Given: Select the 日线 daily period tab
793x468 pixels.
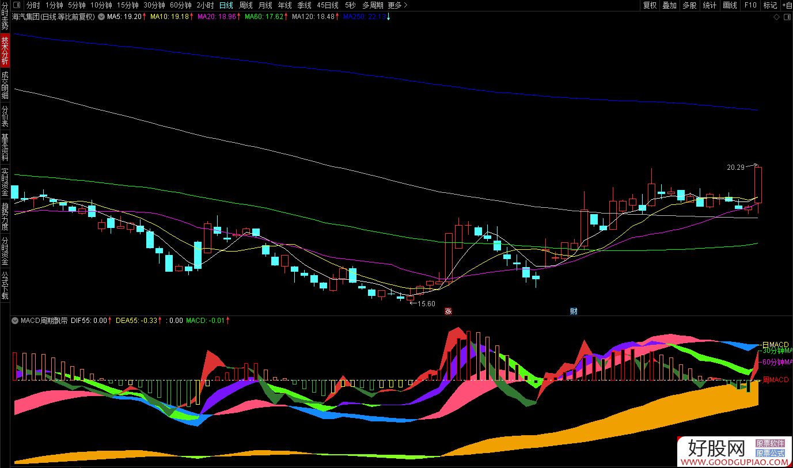Looking at the screenshot, I should 226,5.
